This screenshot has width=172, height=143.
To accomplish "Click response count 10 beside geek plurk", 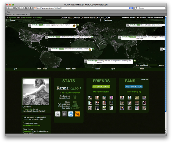I will click(x=78, y=25).
